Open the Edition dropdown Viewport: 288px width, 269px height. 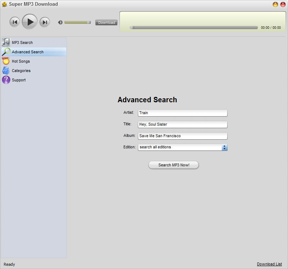(183, 147)
